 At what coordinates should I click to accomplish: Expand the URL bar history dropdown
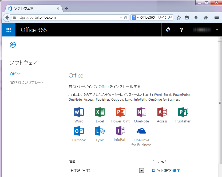pos(121,18)
